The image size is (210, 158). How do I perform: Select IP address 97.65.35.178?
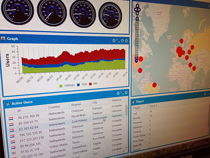30,151
